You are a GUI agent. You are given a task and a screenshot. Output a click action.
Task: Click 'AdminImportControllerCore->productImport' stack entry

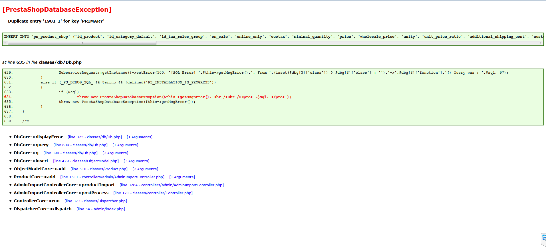pyautogui.click(x=64, y=185)
